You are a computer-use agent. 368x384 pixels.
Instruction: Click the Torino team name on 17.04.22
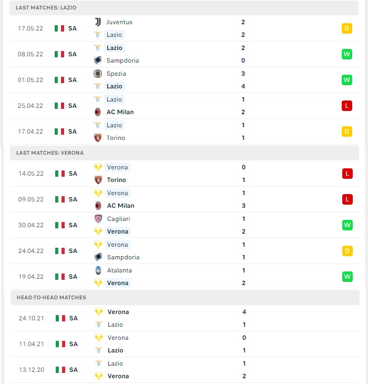[x=116, y=138]
